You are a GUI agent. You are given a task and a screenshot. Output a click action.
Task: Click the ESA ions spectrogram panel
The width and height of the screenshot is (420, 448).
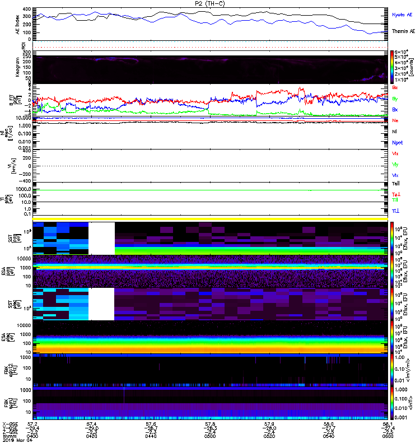click(x=210, y=272)
